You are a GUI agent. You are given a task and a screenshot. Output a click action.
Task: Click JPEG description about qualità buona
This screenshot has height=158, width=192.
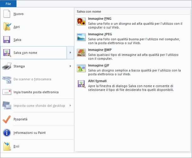tap(134, 41)
